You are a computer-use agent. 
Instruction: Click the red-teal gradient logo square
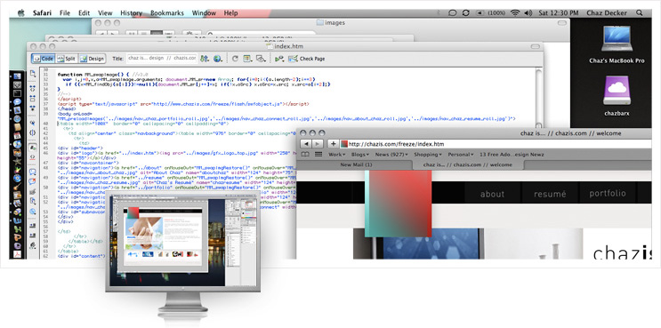tap(398, 204)
